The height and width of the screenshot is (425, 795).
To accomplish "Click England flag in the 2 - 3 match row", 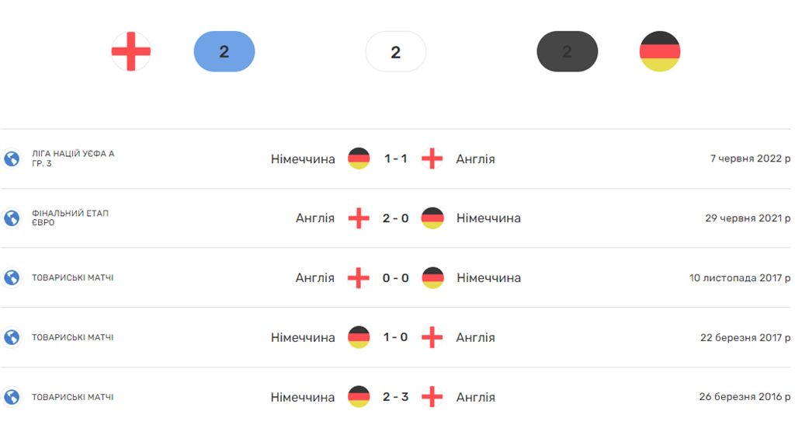I will 432,397.
